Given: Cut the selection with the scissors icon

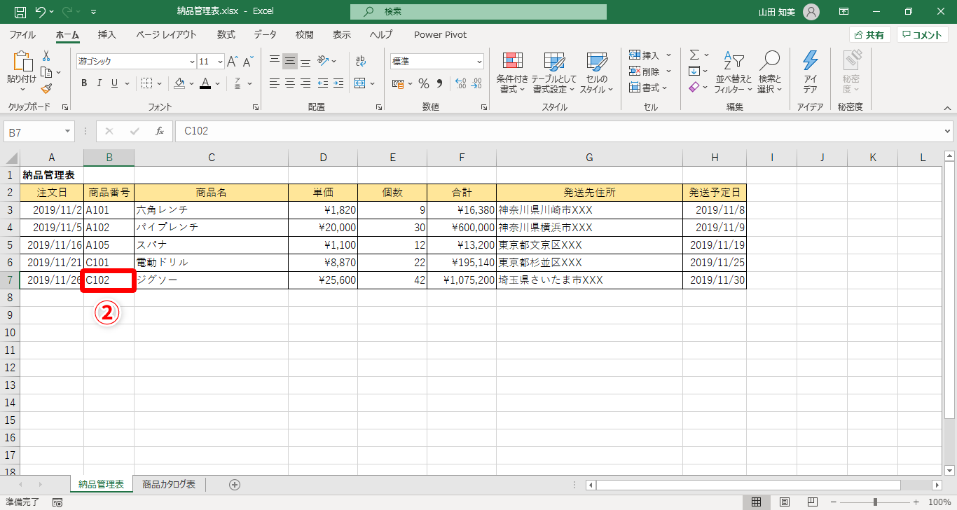Looking at the screenshot, I should (46, 56).
